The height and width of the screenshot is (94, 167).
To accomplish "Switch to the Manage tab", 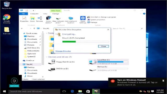I will click(x=56, y=14).
